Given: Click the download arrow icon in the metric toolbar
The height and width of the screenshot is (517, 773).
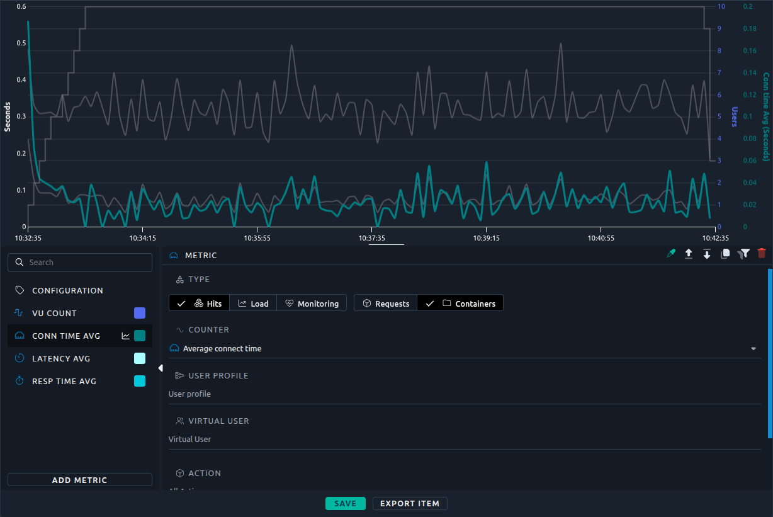Looking at the screenshot, I should (x=707, y=253).
